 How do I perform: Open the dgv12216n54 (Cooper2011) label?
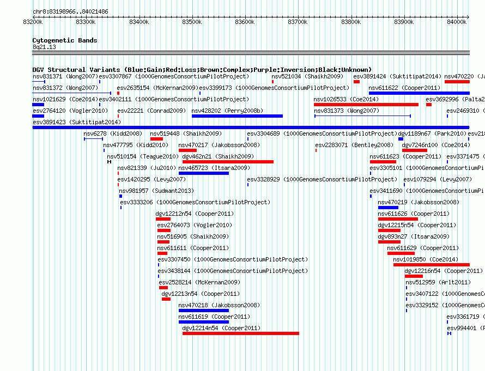click(x=444, y=271)
